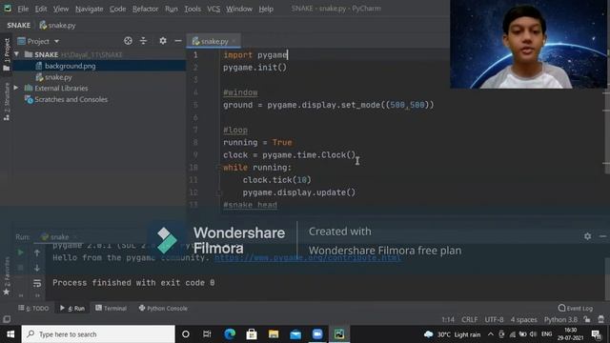Open the Help menu
The height and width of the screenshot is (343, 610).
pos(266,9)
